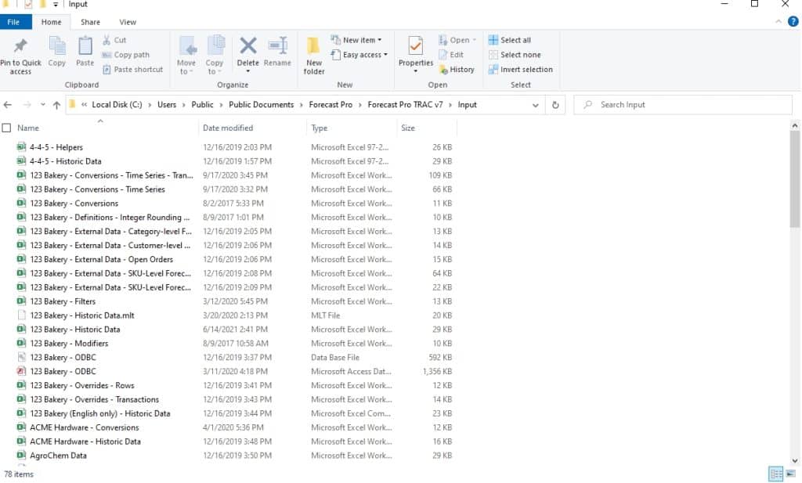Click Invert selection on the ribbon
The image size is (802, 483).
click(521, 69)
